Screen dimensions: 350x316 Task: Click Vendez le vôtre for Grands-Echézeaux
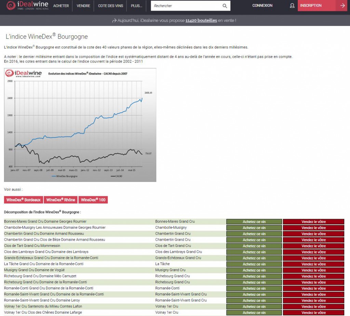314,258
